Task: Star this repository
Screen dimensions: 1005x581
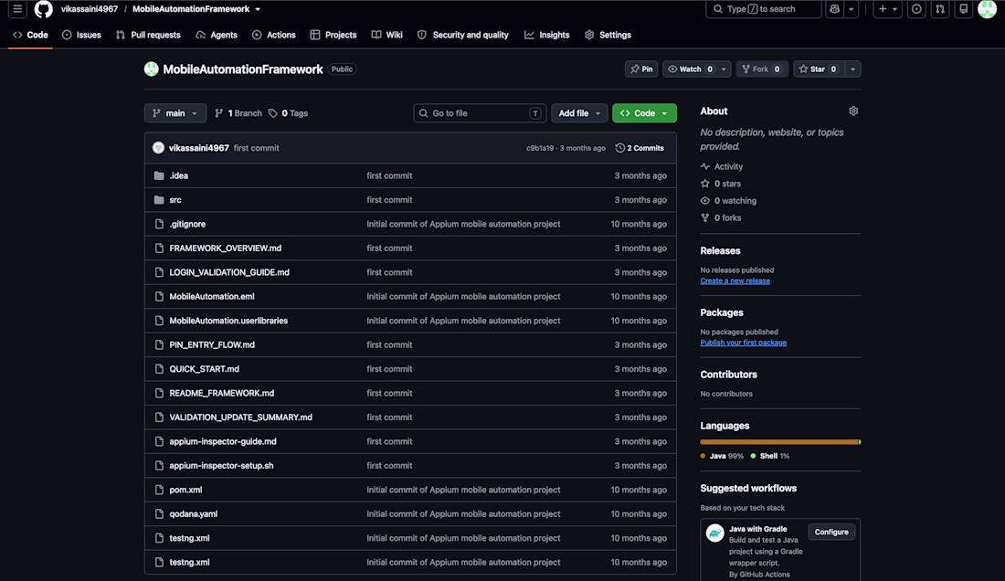Action: tap(819, 69)
